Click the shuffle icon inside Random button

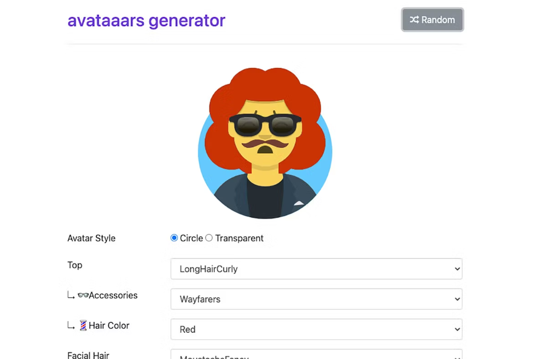[414, 19]
